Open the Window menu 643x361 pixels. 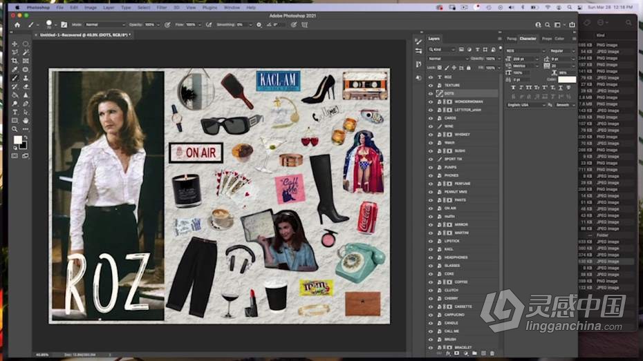coord(232,8)
